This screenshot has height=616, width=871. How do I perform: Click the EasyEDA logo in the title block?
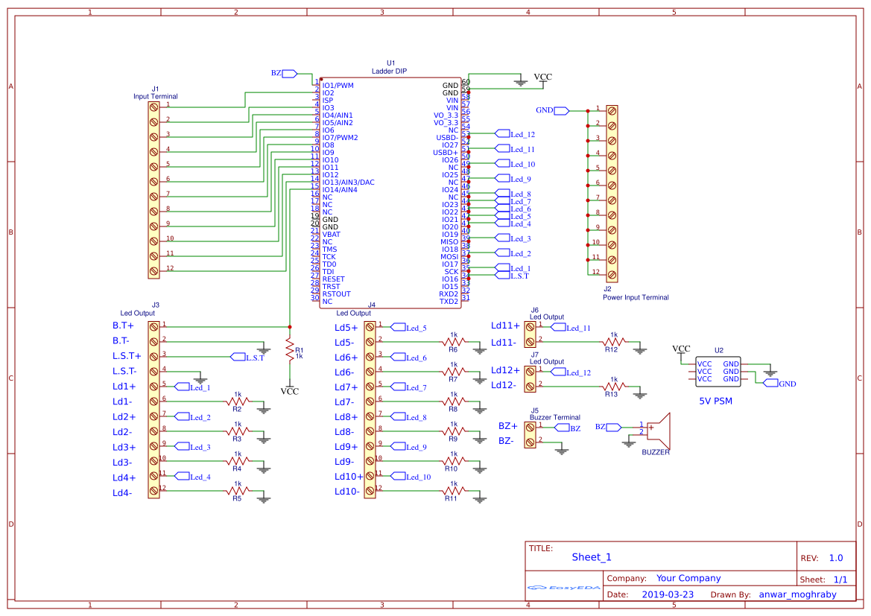point(563,587)
